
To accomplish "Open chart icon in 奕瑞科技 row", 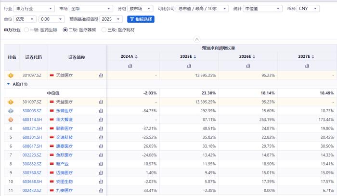I will 101,137.
